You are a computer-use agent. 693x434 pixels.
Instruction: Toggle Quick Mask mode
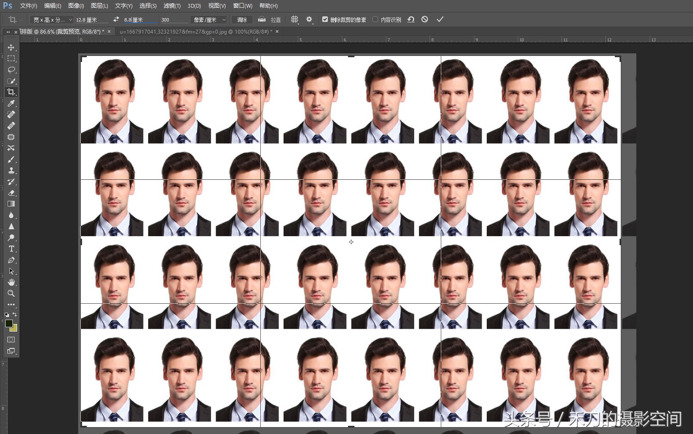click(11, 340)
